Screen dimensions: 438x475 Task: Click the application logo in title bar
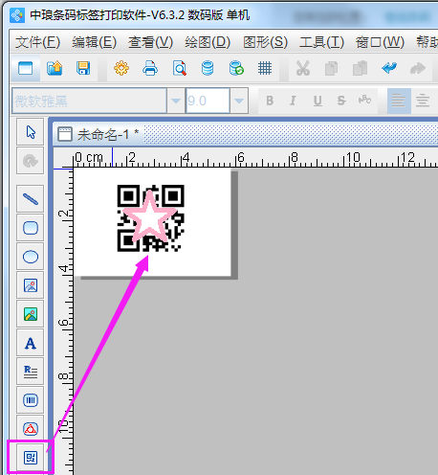point(17,15)
